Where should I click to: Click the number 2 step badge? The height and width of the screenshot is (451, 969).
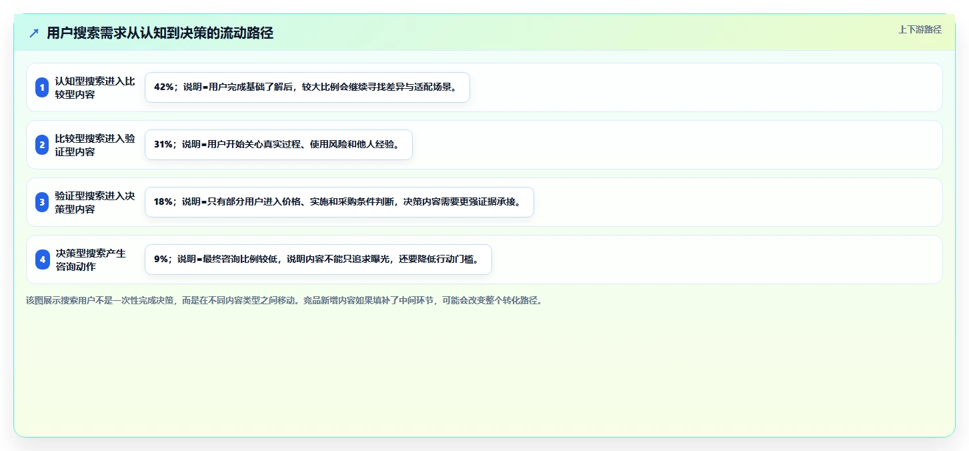pos(42,145)
